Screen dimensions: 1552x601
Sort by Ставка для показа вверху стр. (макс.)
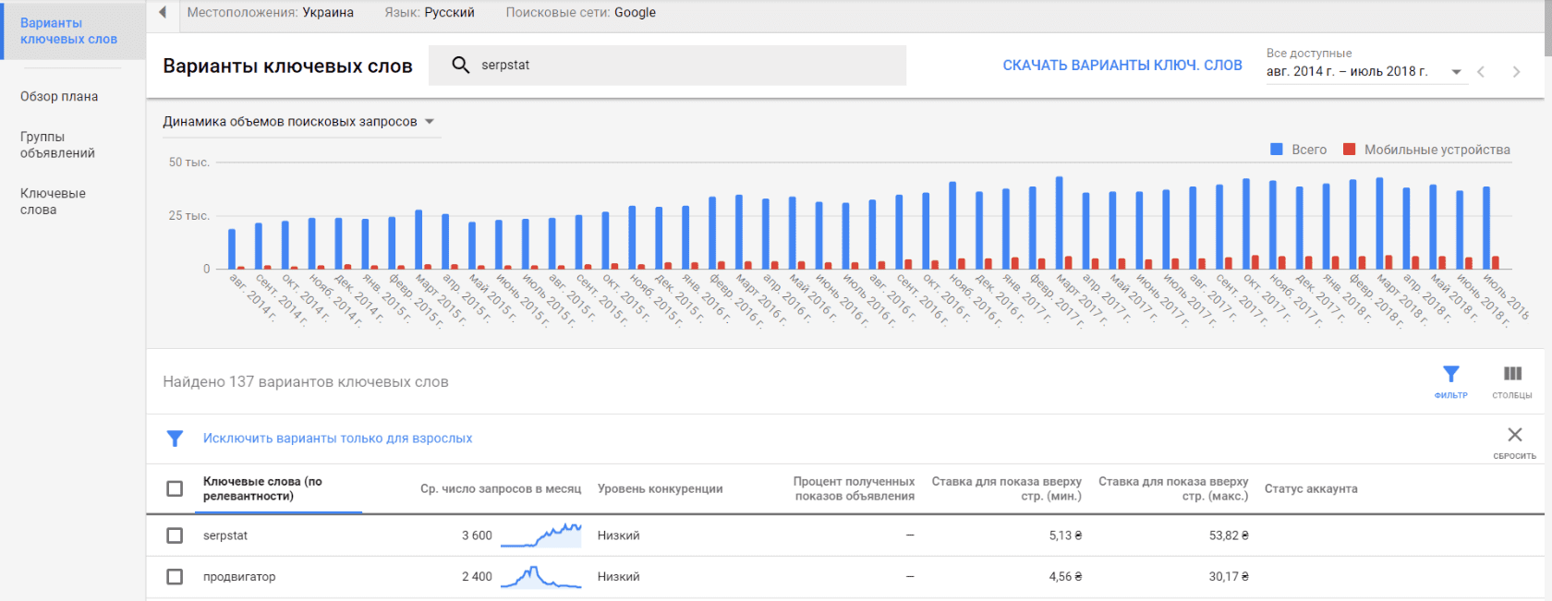1173,488
